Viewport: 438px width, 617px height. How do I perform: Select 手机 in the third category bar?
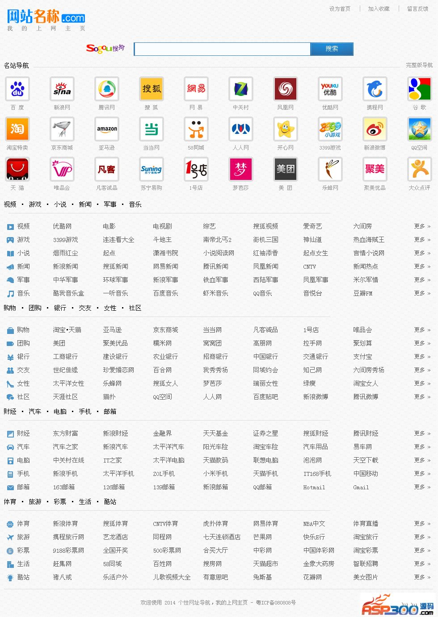(x=85, y=411)
